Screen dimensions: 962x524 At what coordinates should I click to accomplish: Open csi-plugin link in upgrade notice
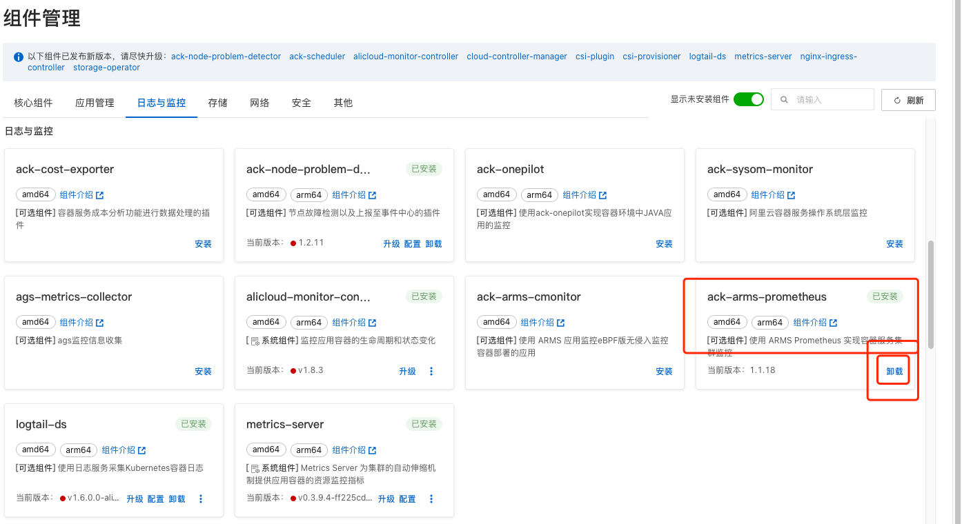594,57
